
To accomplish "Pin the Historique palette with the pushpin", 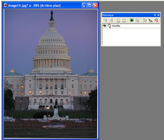I will (x=155, y=15).
